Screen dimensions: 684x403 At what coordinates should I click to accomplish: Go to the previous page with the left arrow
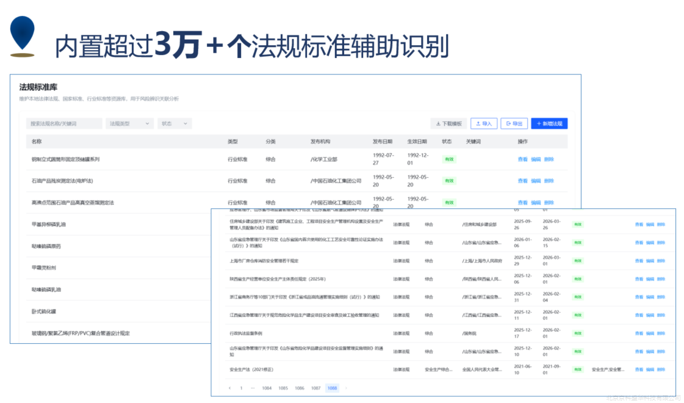tap(230, 388)
